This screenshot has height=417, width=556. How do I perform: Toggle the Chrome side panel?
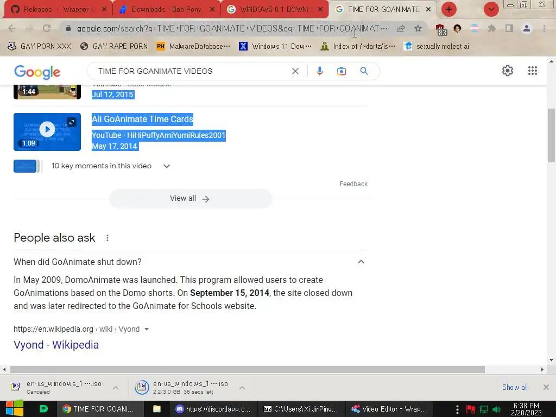[x=509, y=28]
